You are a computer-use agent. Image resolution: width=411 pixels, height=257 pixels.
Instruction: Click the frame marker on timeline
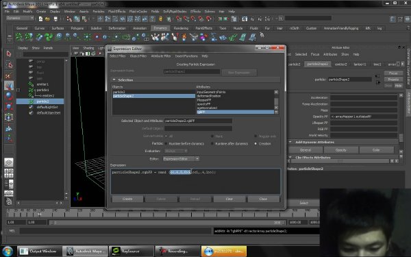(x=39, y=214)
